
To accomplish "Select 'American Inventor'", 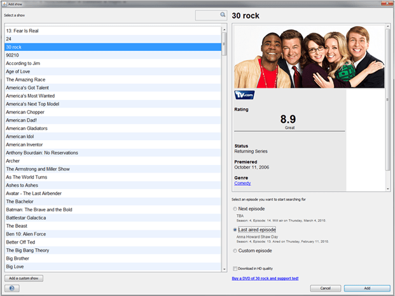I will (x=113, y=144).
